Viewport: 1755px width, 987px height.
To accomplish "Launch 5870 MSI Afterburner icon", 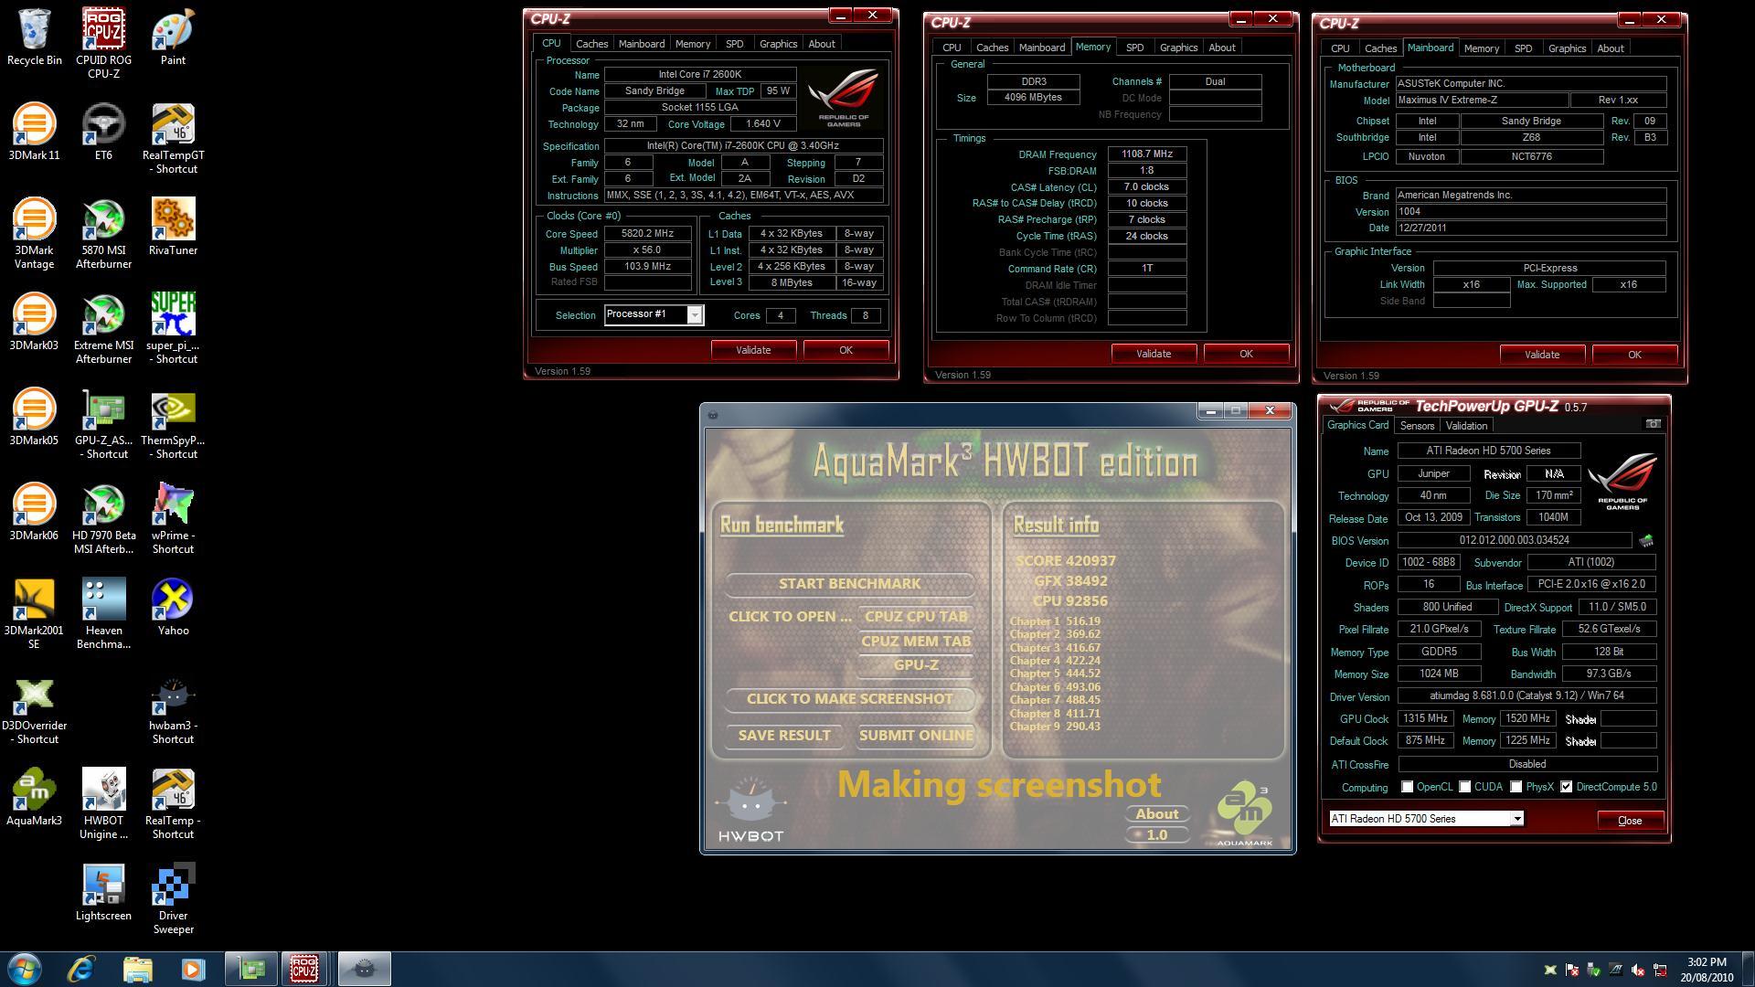I will click(103, 233).
